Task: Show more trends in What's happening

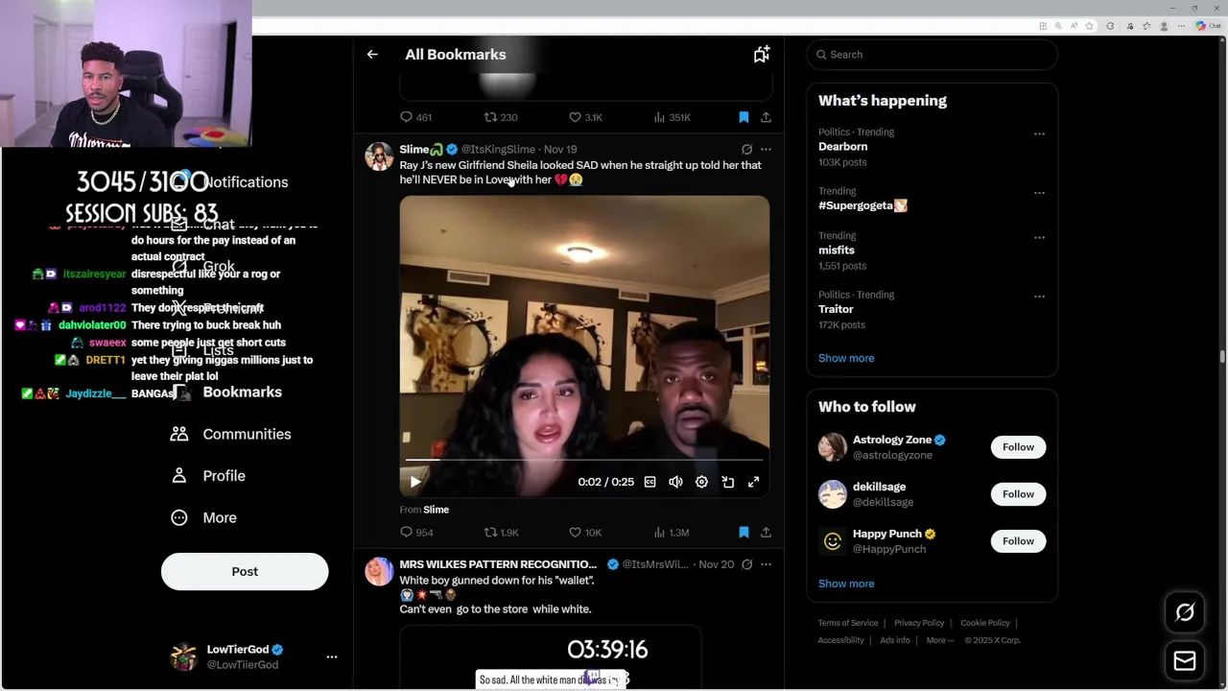Action: 846,358
